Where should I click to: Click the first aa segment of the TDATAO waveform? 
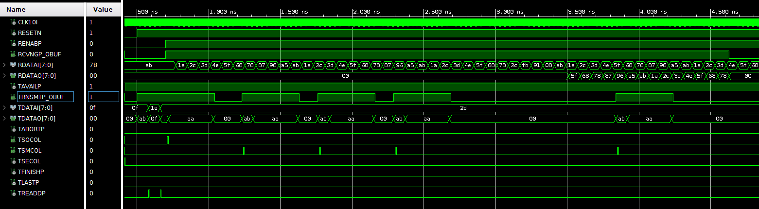point(191,119)
